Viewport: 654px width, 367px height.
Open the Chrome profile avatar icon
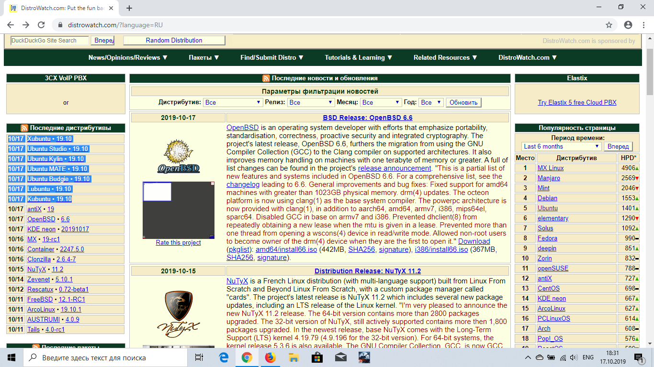[x=628, y=25]
